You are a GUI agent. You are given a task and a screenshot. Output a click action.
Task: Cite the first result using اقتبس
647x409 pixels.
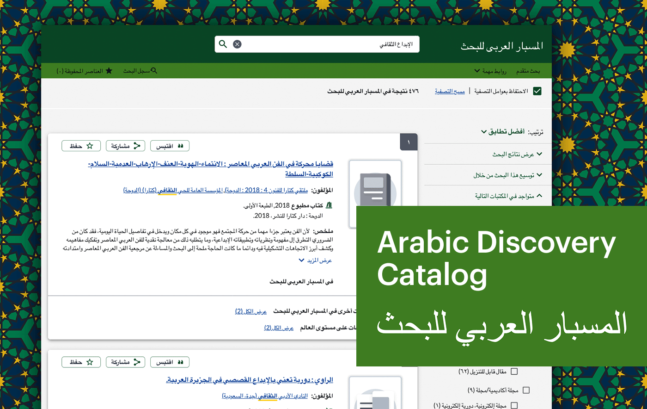click(x=170, y=146)
